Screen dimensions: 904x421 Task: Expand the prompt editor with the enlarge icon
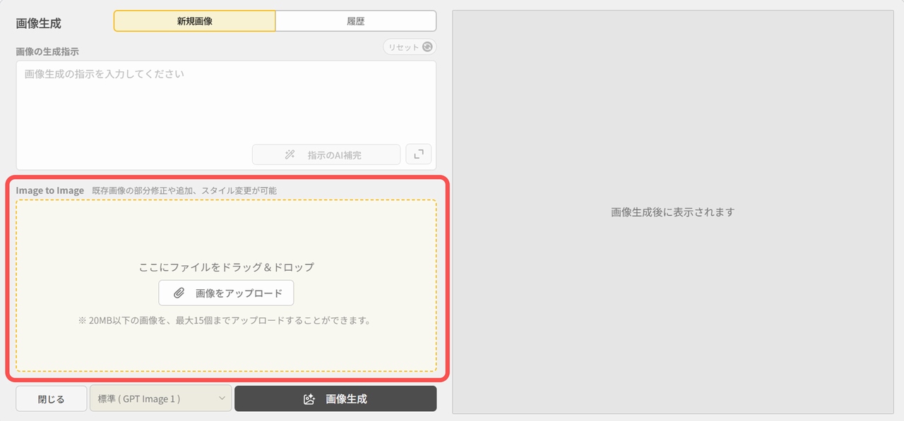click(418, 154)
